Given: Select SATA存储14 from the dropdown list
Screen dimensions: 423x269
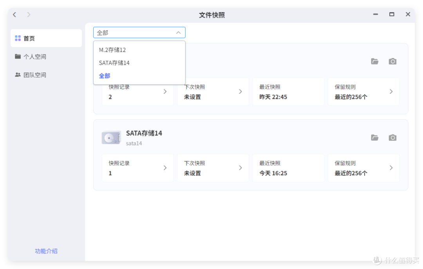Looking at the screenshot, I should click(139, 63).
